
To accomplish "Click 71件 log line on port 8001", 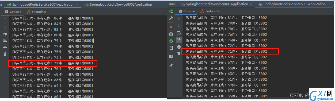I will click(x=53, y=63).
